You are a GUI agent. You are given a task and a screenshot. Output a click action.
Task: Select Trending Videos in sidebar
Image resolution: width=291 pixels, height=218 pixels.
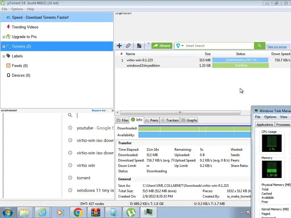(x=25, y=27)
